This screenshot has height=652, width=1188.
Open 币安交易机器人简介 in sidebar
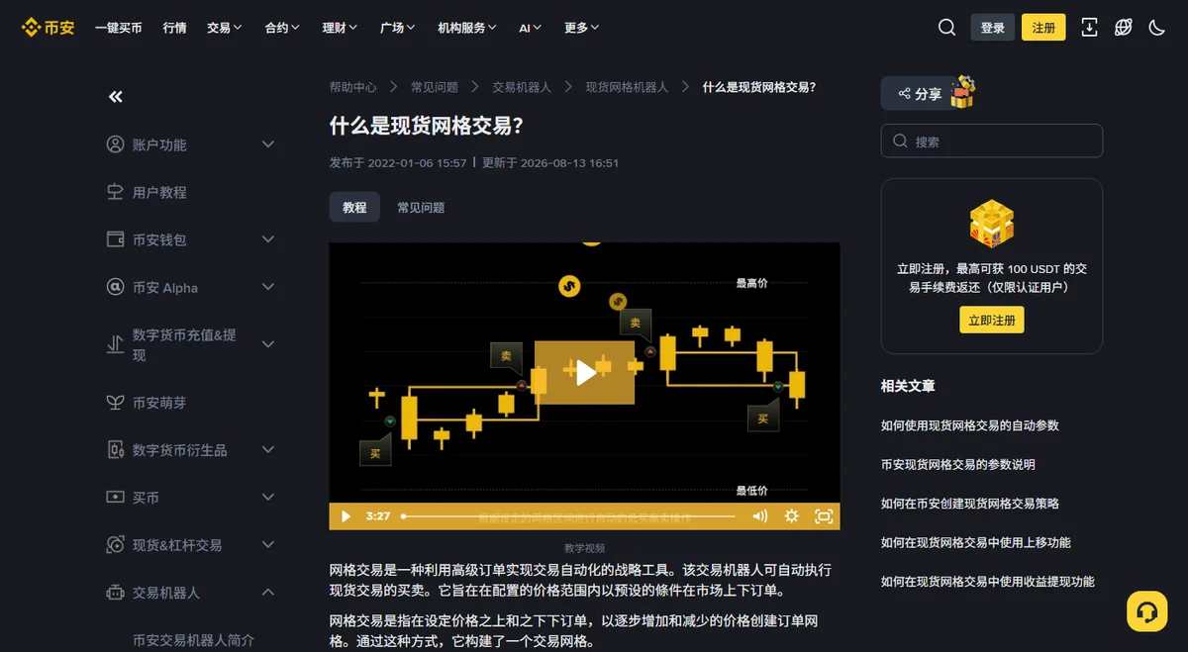(x=194, y=639)
